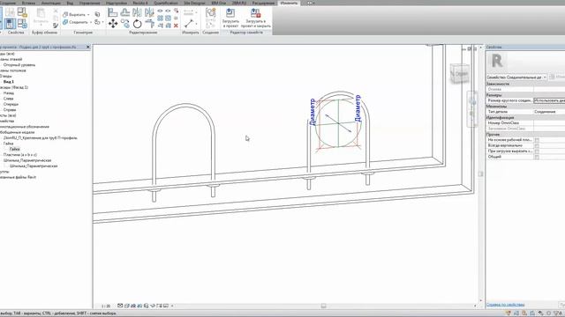This screenshot has height=317, width=565.
Task: Open the Аннотации ribbon tab
Action: tap(51, 3)
